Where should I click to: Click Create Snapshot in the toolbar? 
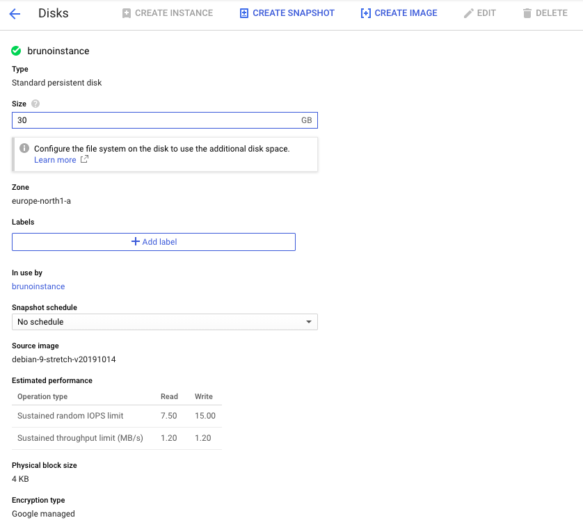click(x=287, y=13)
